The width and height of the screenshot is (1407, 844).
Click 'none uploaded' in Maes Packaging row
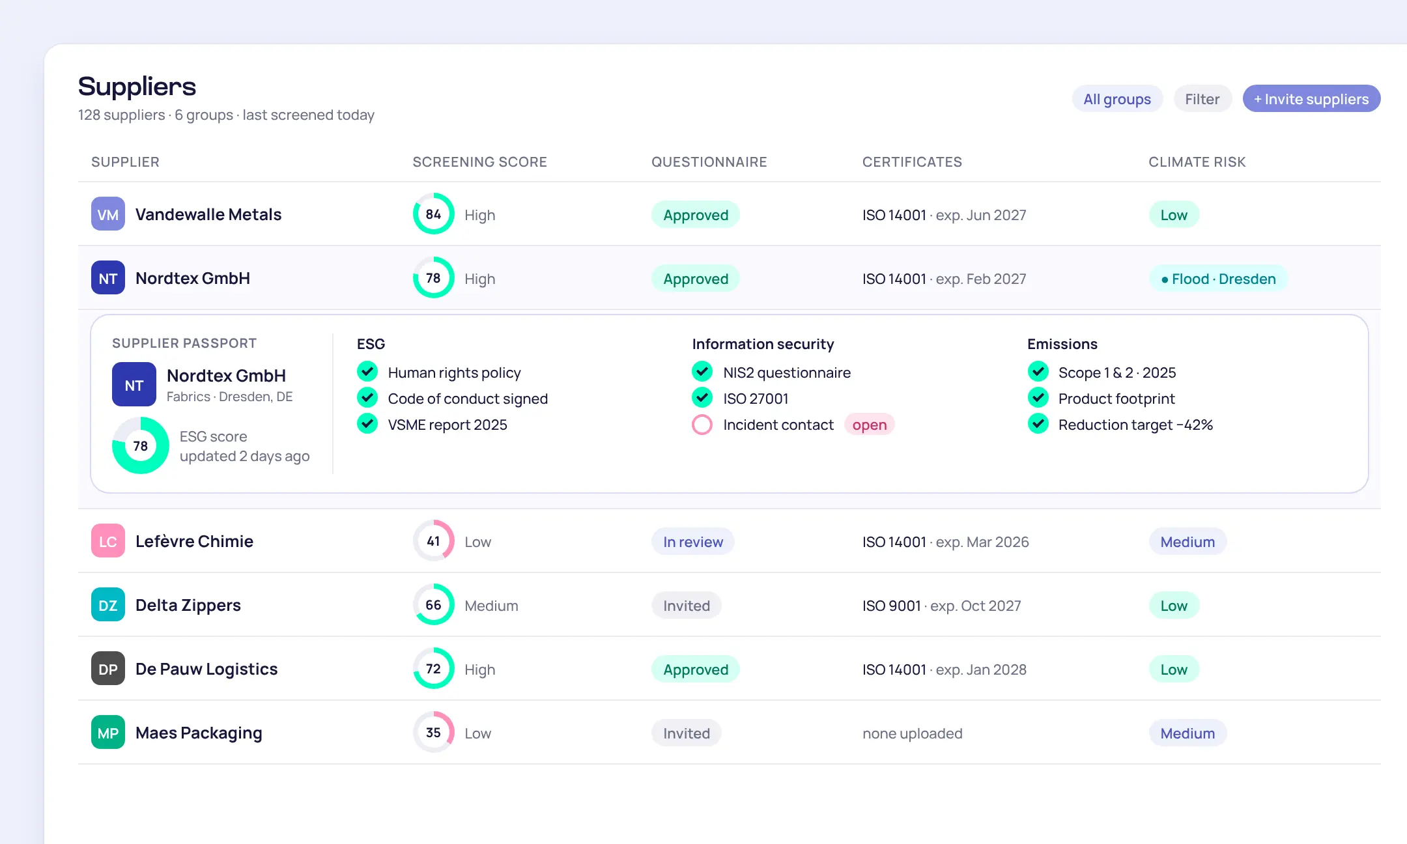point(913,733)
